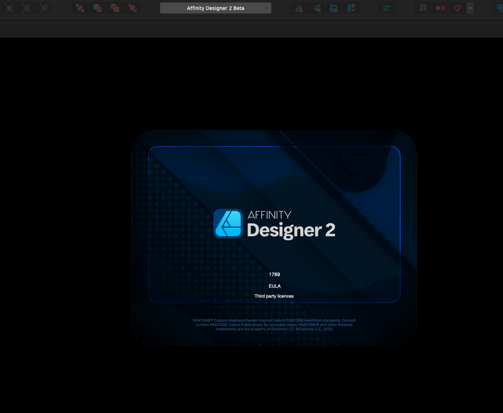Click the Affinity Designer logo icon on splash
Image resolution: width=503 pixels, height=413 pixels.
point(228,224)
